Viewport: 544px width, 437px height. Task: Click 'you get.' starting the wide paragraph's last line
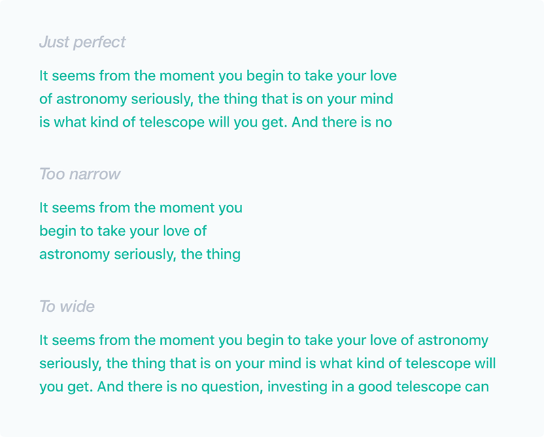coord(66,387)
